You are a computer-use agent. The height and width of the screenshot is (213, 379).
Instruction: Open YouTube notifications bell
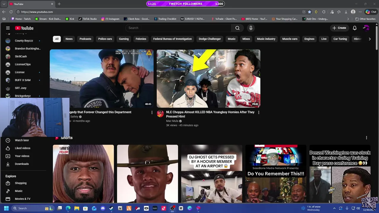point(355,28)
